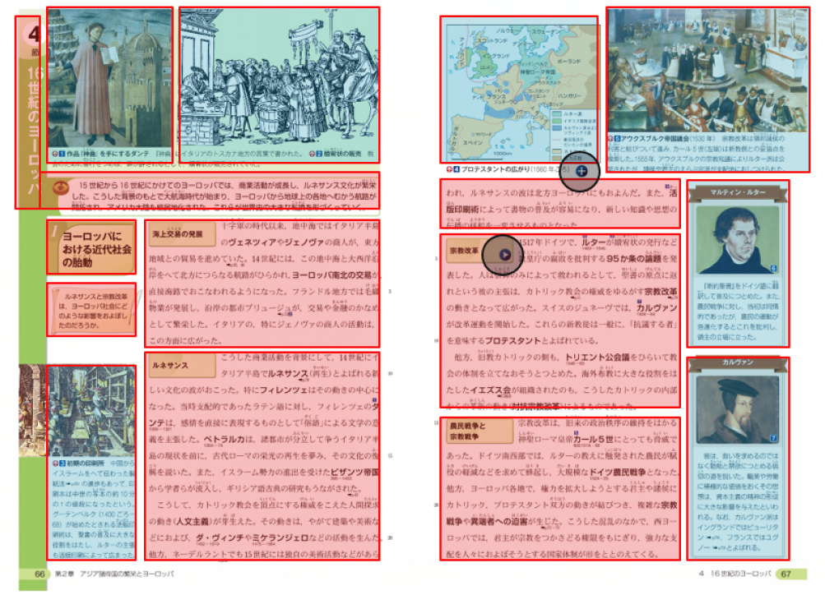The height and width of the screenshot is (595, 825).
Task: Click the plus icon below the Protestant map
Action: click(582, 171)
